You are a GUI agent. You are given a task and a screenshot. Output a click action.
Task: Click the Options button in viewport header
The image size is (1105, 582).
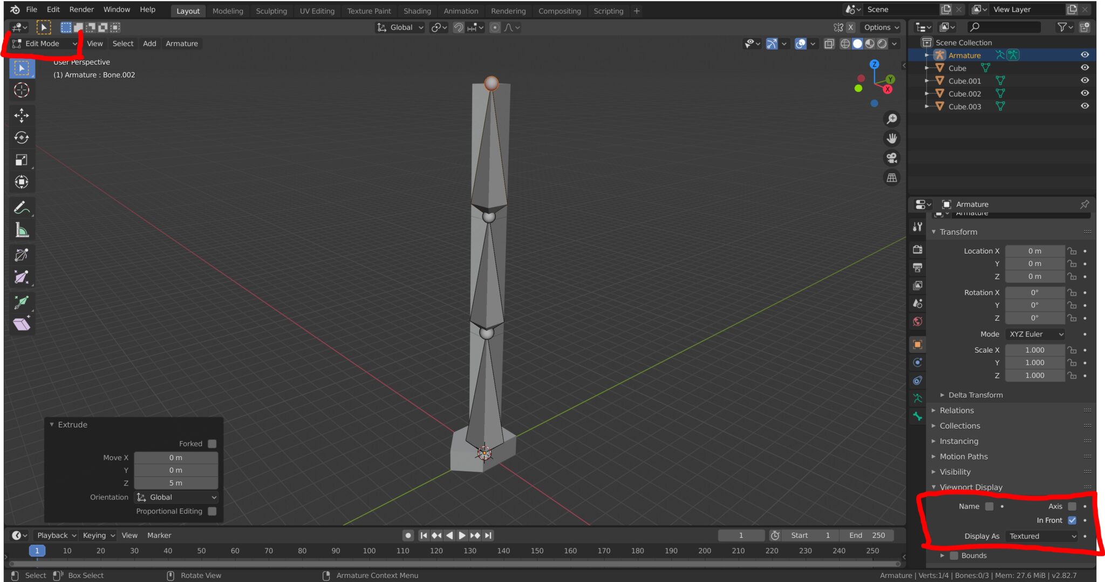point(881,28)
